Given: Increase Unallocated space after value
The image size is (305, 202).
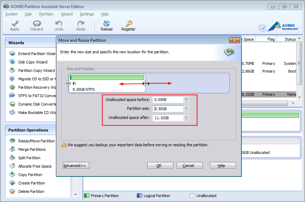Looking at the screenshot, I should (186, 116).
